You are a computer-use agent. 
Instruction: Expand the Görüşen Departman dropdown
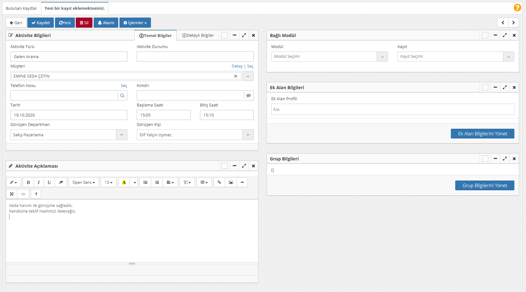[122, 135]
